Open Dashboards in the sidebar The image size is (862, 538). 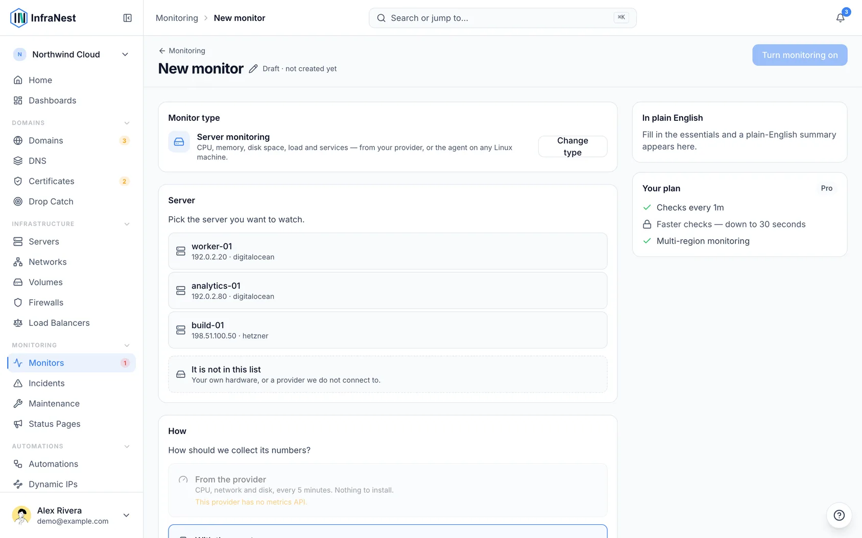[x=71, y=100]
